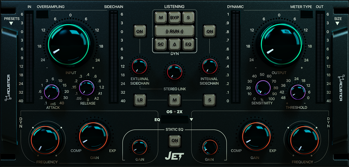Click the IN level meter
This screenshot has width=349, height=167.
pos(29,57)
